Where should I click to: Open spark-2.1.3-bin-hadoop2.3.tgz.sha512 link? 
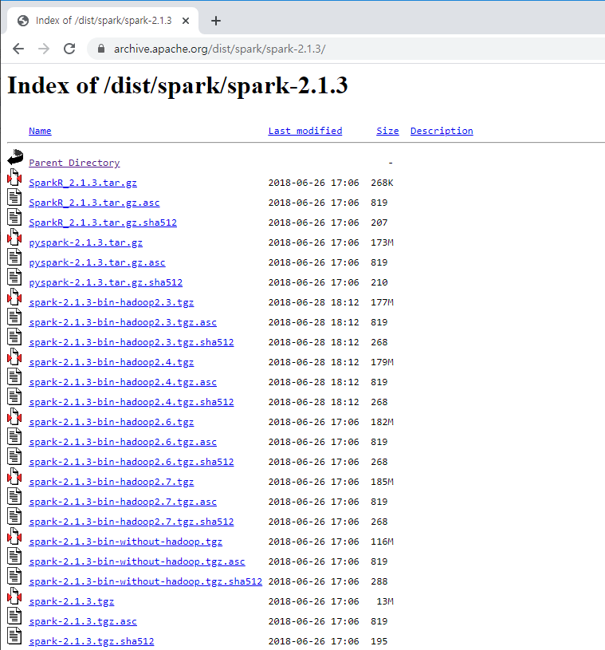(x=132, y=342)
